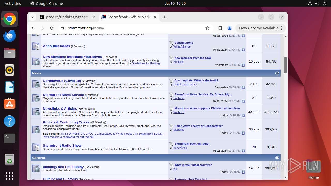Open the Announcements forum link
Image resolution: width=331 pixels, height=186 pixels.
56,46
